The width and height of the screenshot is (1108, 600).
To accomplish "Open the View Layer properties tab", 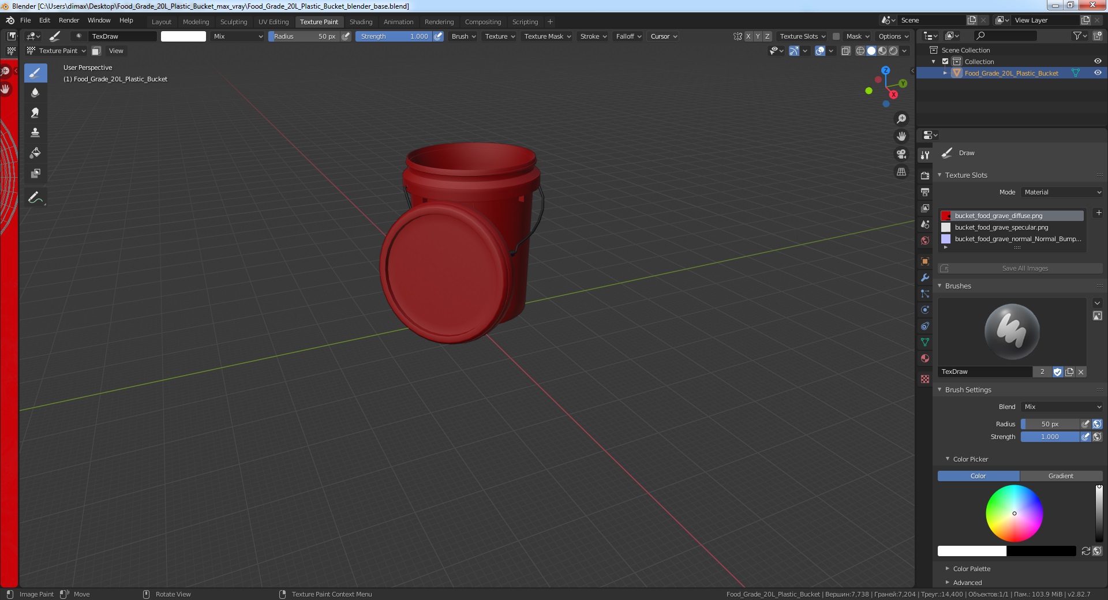I will click(925, 208).
